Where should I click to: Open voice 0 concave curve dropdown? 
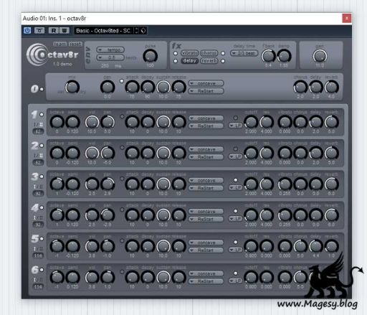(206, 83)
